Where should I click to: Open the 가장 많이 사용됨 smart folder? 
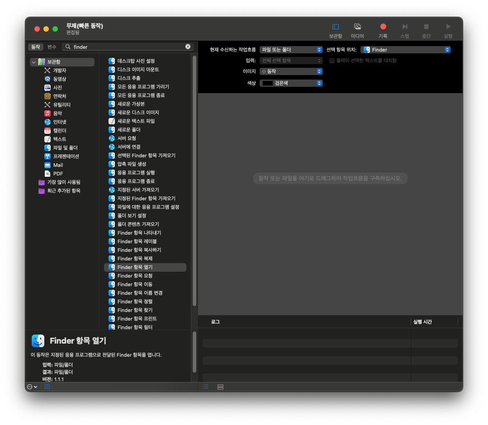pyautogui.click(x=63, y=182)
